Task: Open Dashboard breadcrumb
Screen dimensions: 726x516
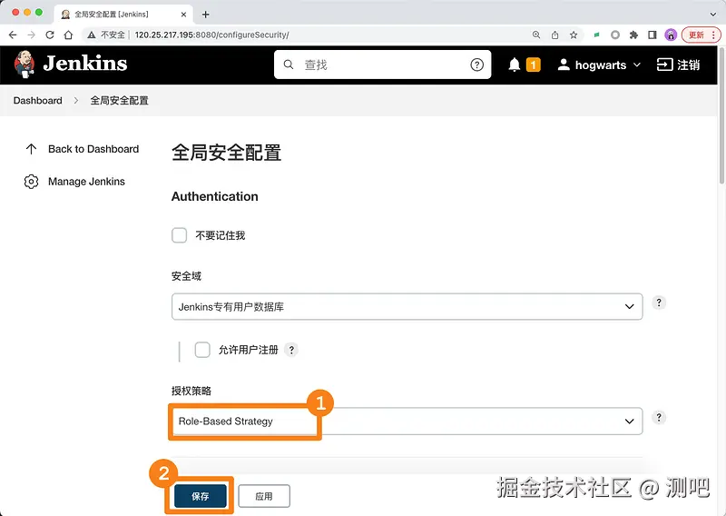Action: click(37, 101)
